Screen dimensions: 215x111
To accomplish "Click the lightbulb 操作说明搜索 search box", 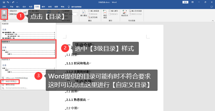I will pyautogui.click(x=75, y=7).
